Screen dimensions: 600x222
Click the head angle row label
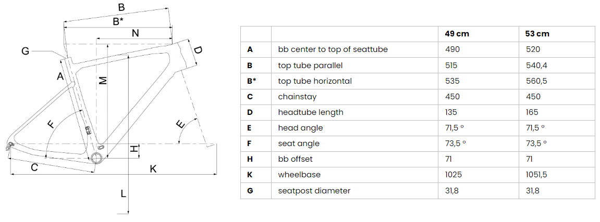tap(300, 128)
